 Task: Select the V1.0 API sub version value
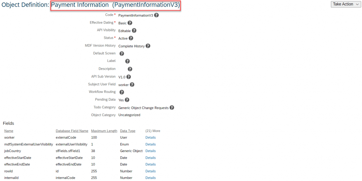coord(122,77)
